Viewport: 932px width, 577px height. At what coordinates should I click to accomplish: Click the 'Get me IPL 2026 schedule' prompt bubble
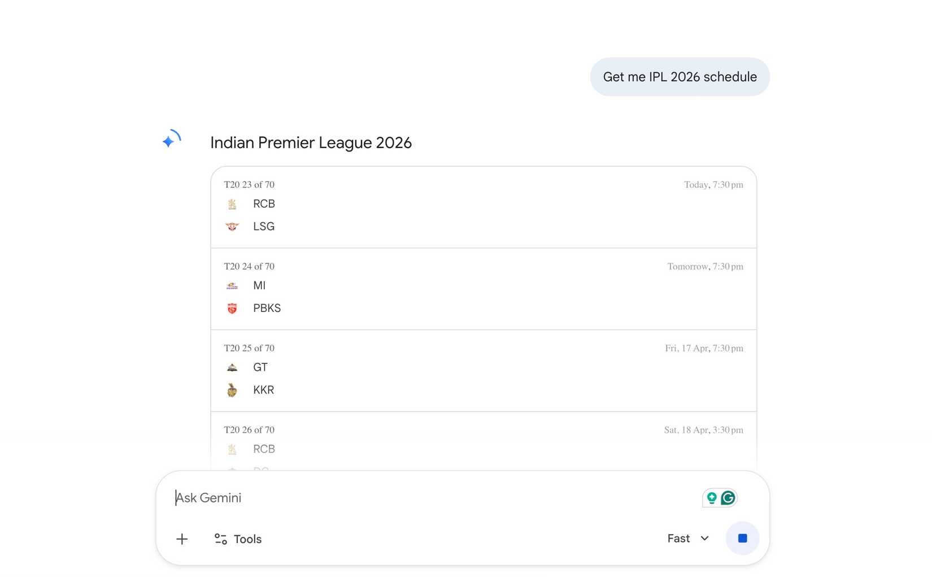pos(680,77)
